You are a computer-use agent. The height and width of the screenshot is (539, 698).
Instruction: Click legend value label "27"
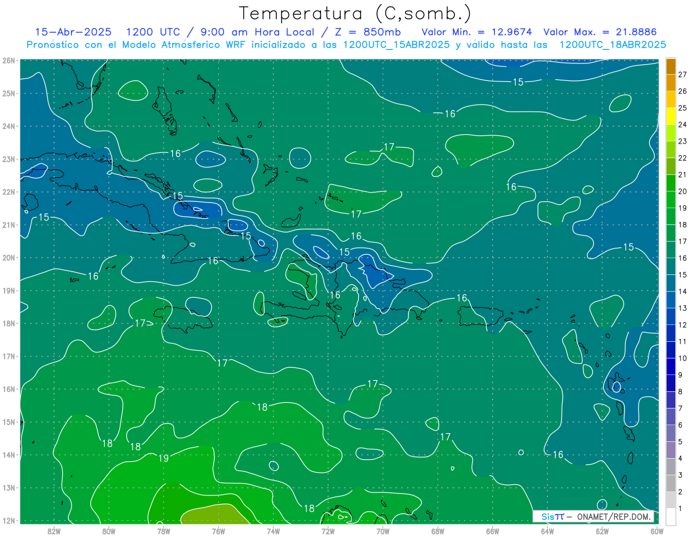click(x=683, y=74)
